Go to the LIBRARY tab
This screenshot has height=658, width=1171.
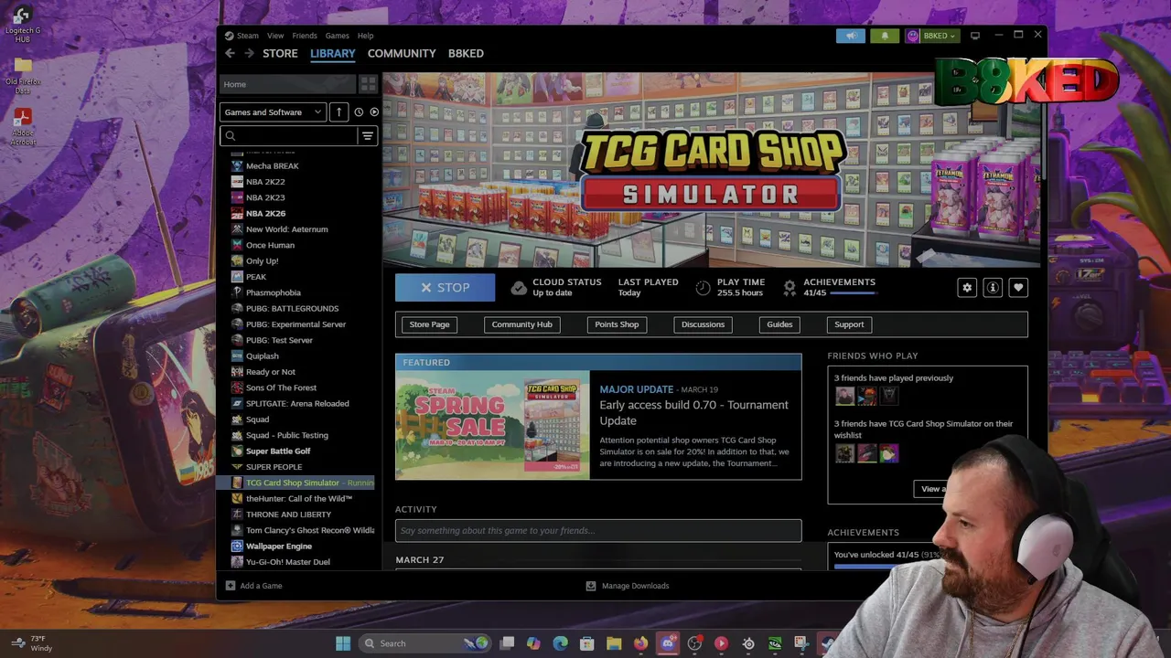[332, 53]
